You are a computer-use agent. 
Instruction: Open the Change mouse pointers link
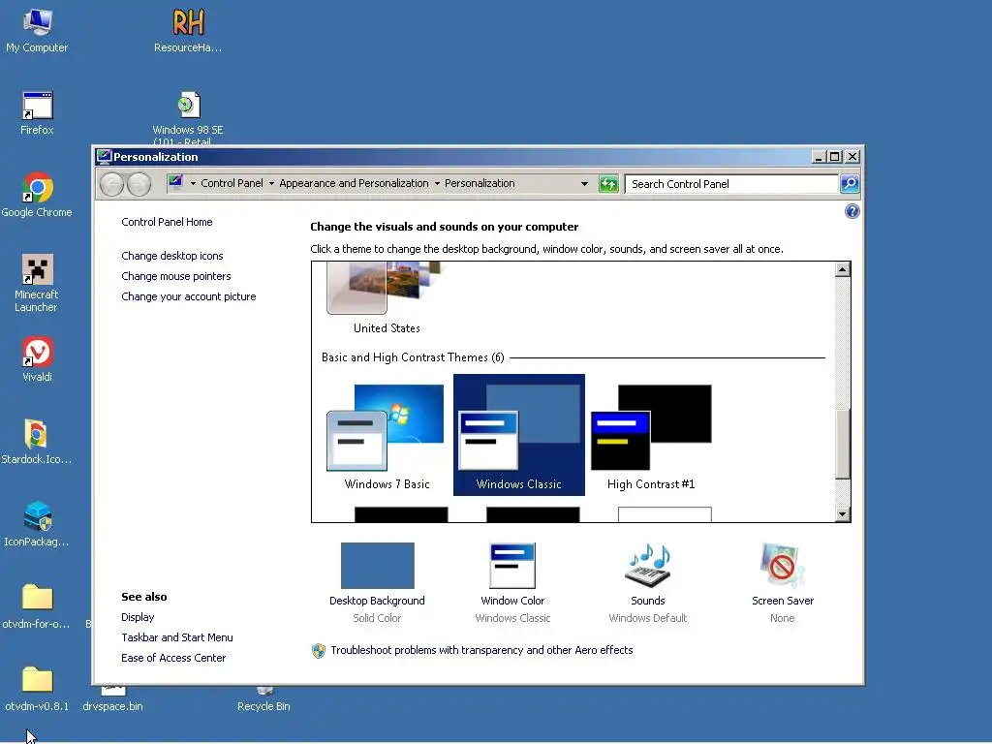[176, 276]
